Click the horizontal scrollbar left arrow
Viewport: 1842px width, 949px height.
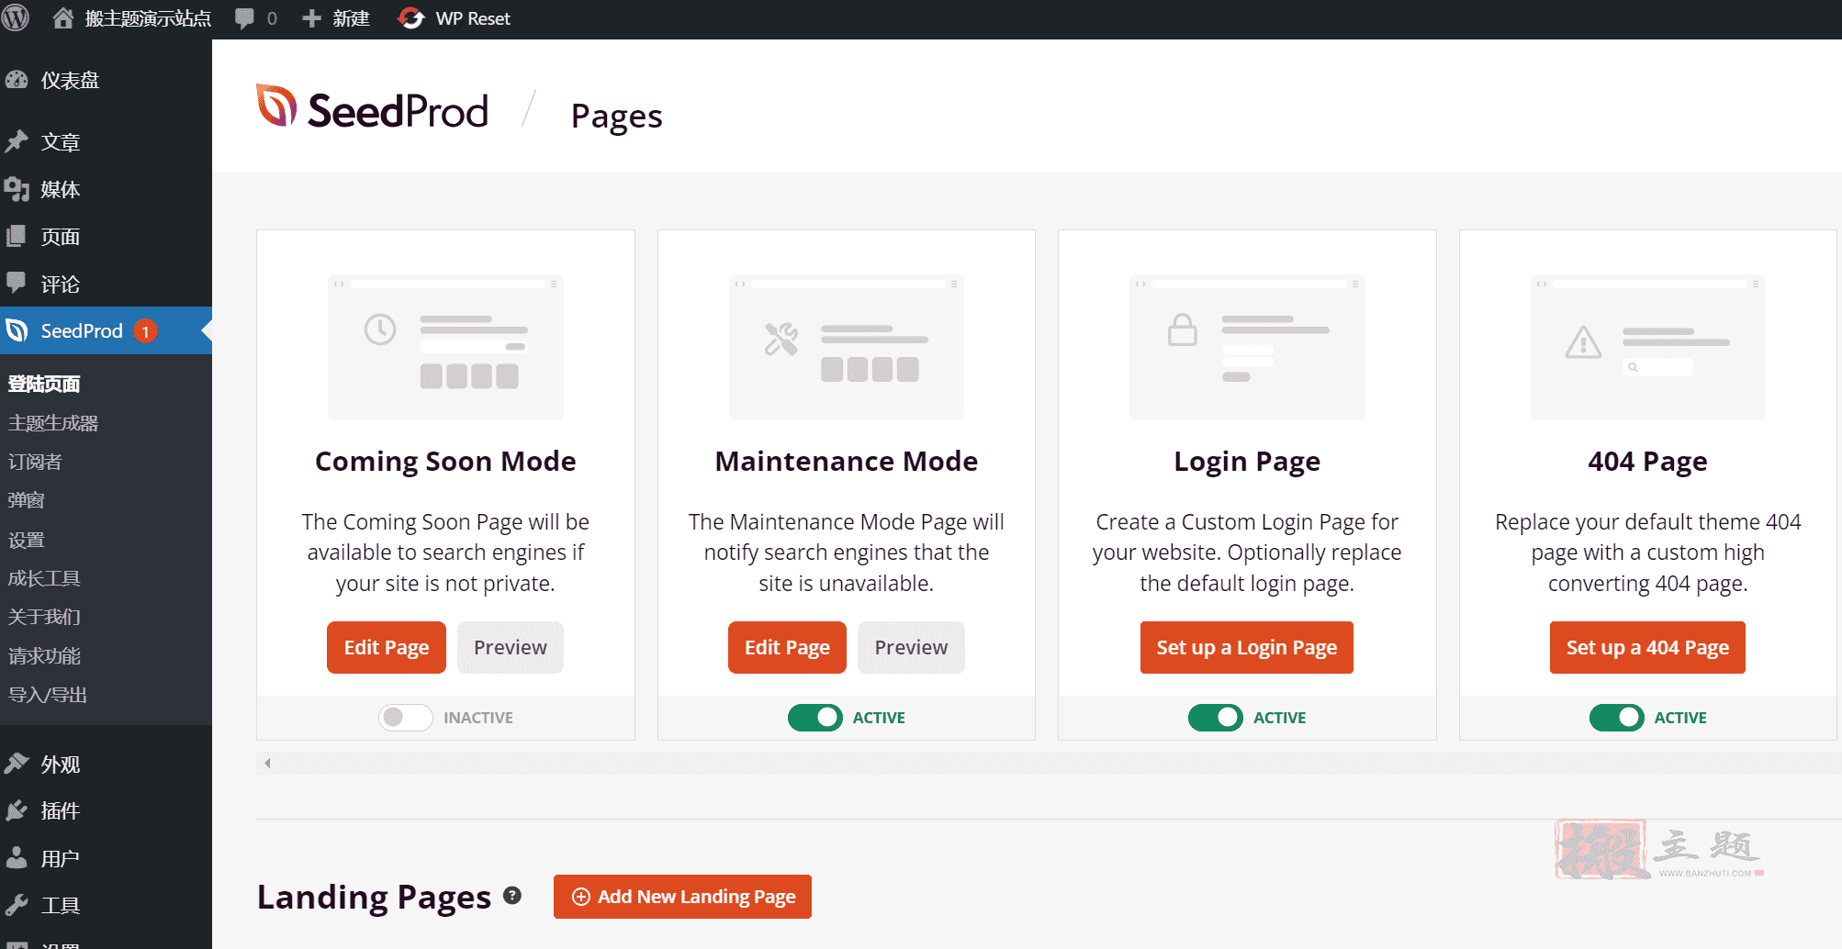[x=267, y=763]
